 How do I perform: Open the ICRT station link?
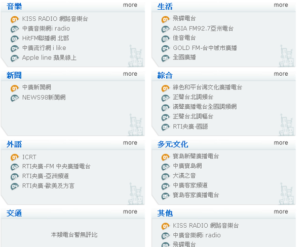[29, 157]
